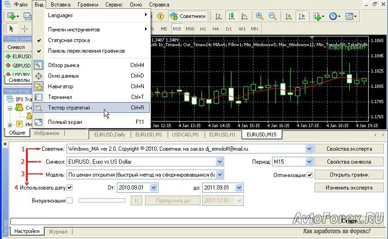Click Terminal icon in Вид menu
The image size is (388, 239).
(x=39, y=97)
